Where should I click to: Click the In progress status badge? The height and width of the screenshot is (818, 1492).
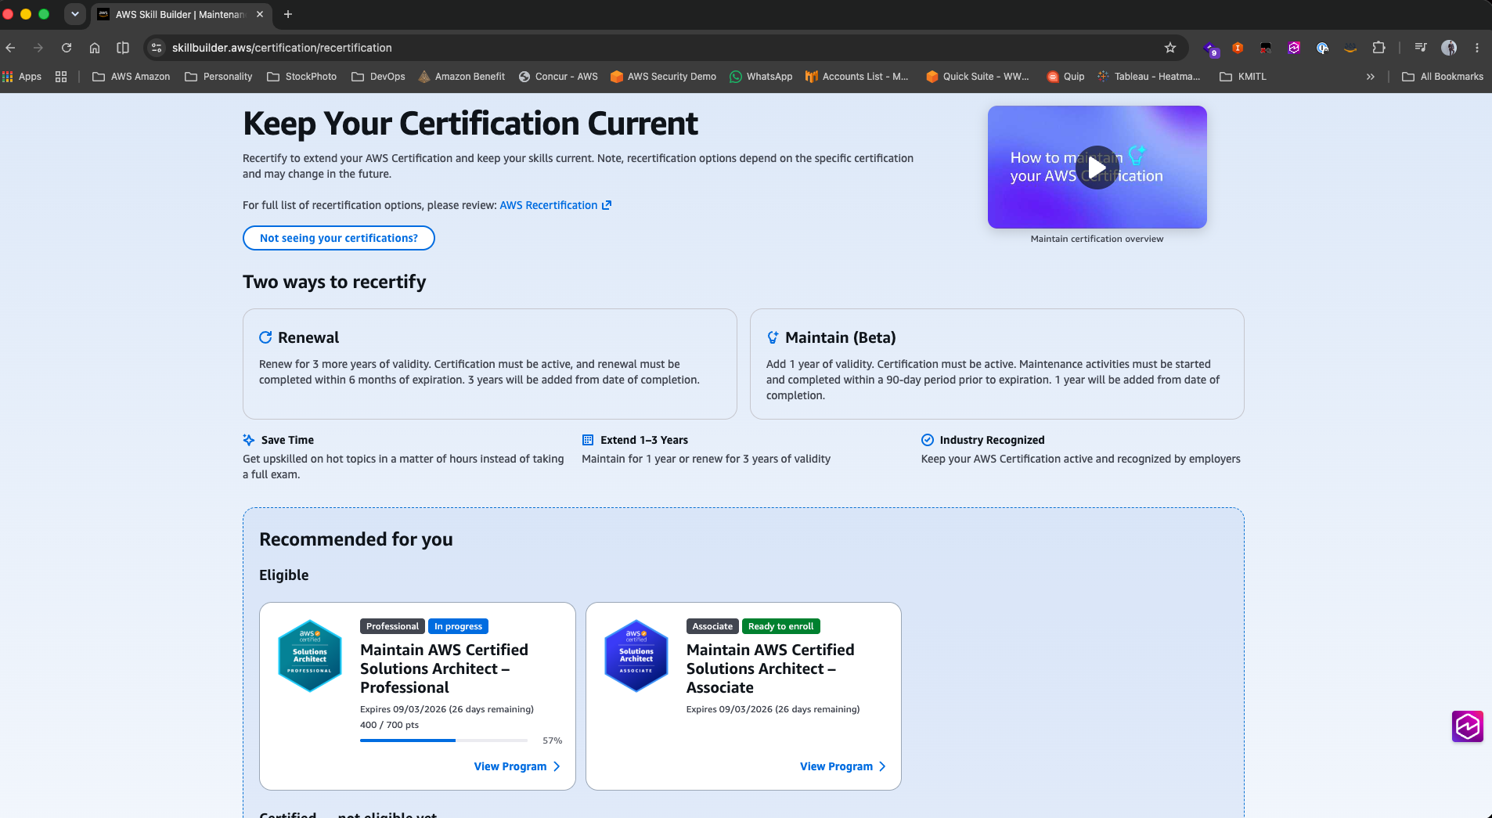[459, 626]
